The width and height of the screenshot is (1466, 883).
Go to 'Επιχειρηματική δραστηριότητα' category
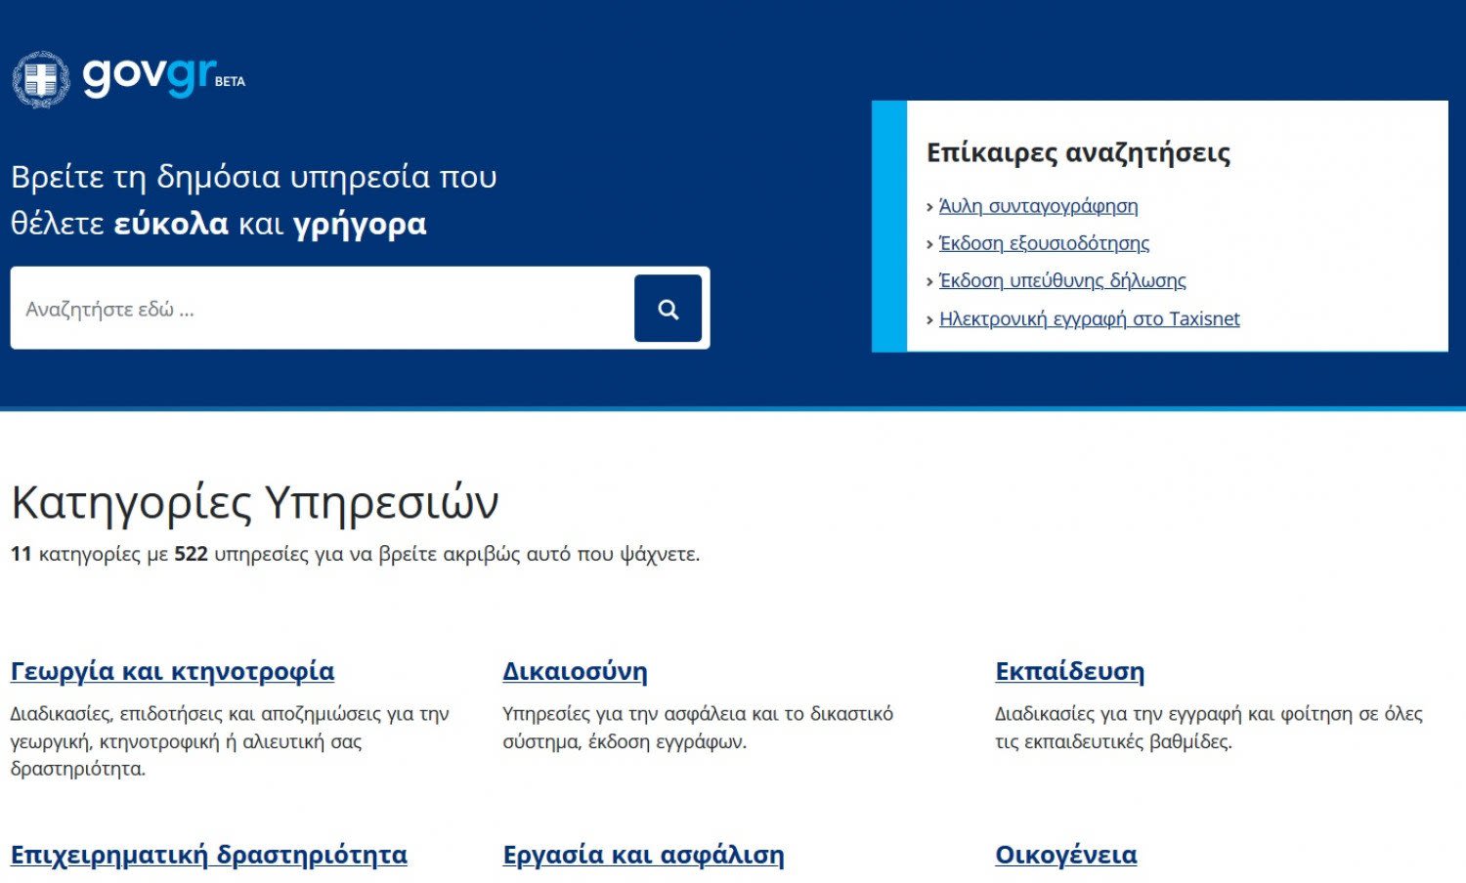[208, 855]
